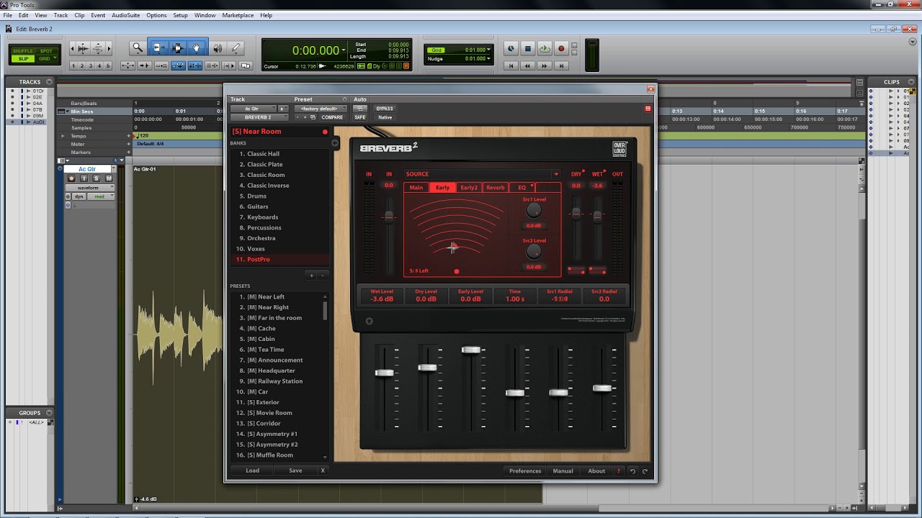
Task: Click the Rewind transport button
Action: [527, 65]
